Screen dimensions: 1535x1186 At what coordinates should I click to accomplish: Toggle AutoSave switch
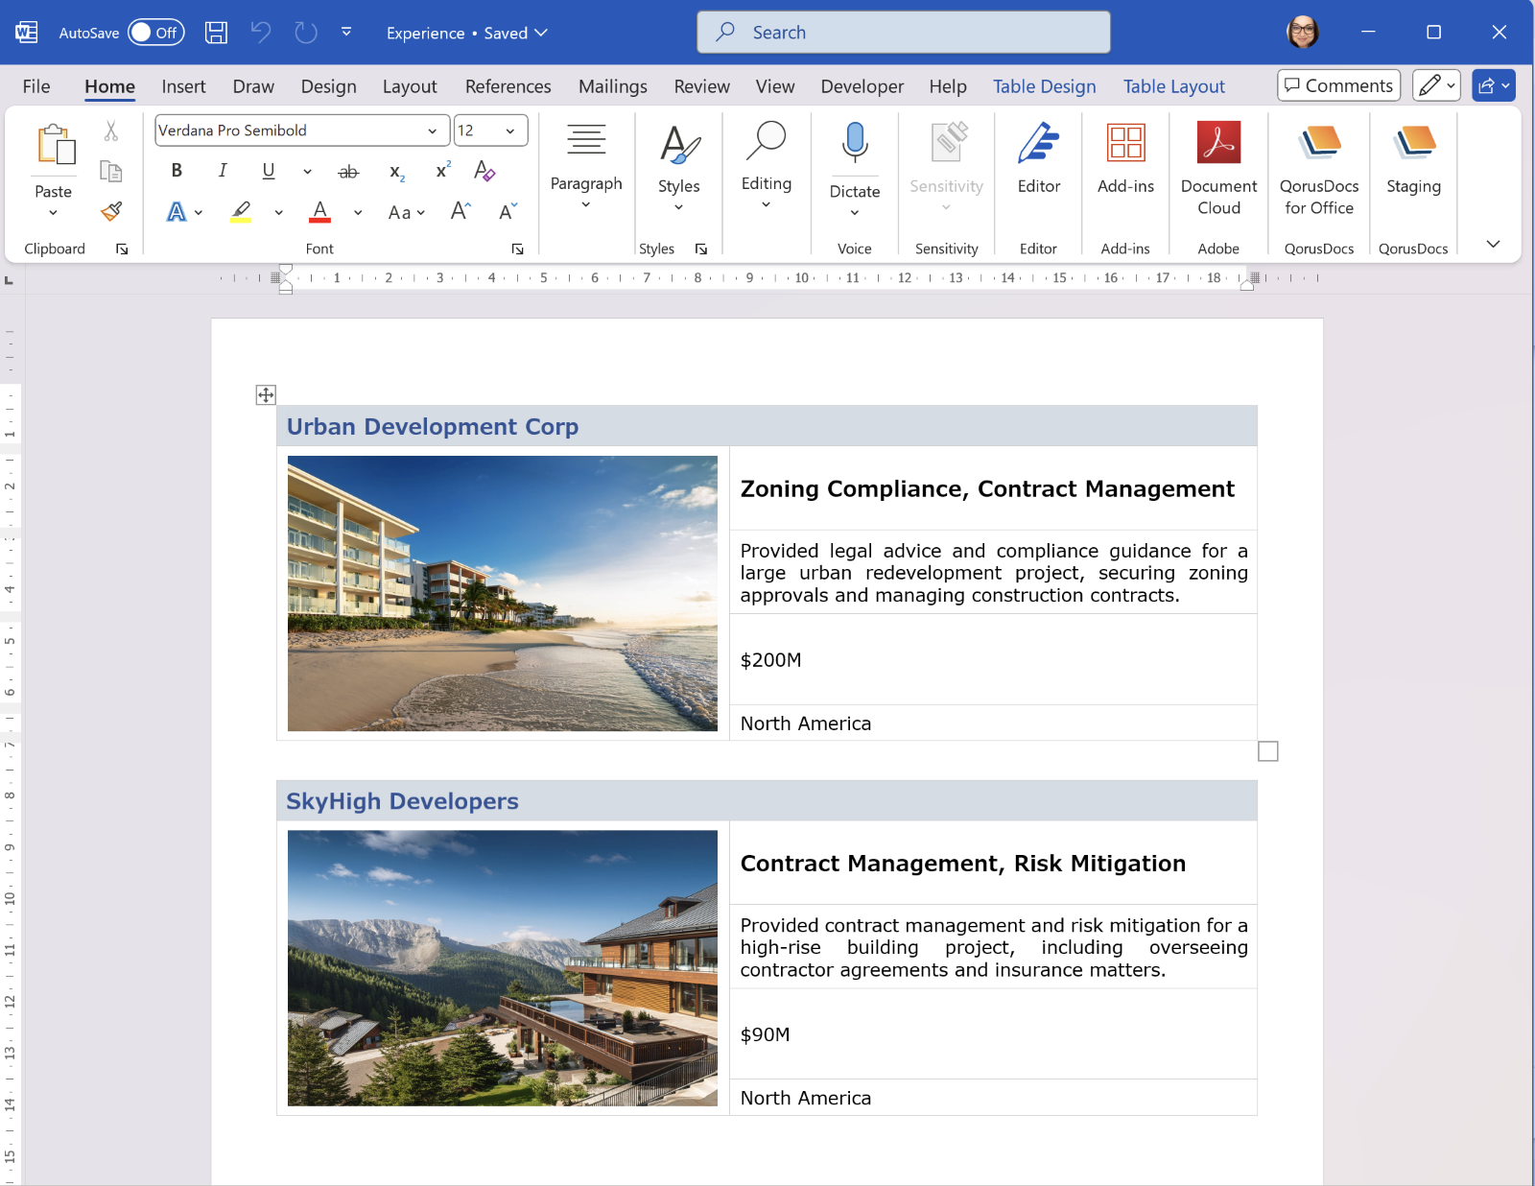pyautogui.click(x=155, y=33)
